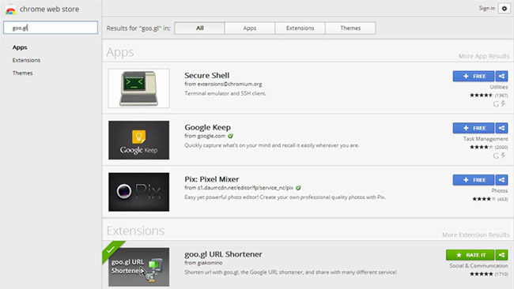Click the Chrome Web Store logo icon
The width and height of the screenshot is (514, 289).
point(10,10)
